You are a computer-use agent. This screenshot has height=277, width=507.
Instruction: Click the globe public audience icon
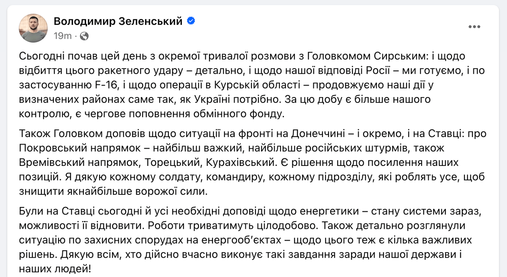click(x=84, y=36)
